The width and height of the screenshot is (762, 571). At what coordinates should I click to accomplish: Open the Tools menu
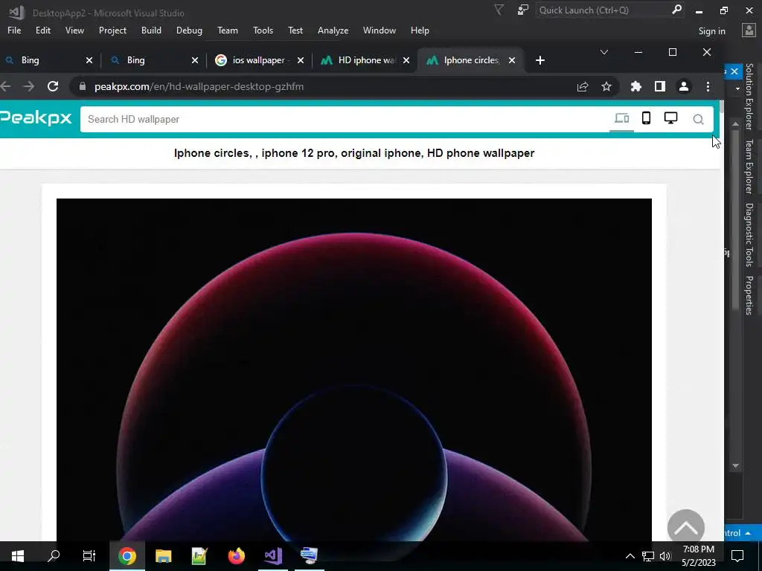(263, 30)
